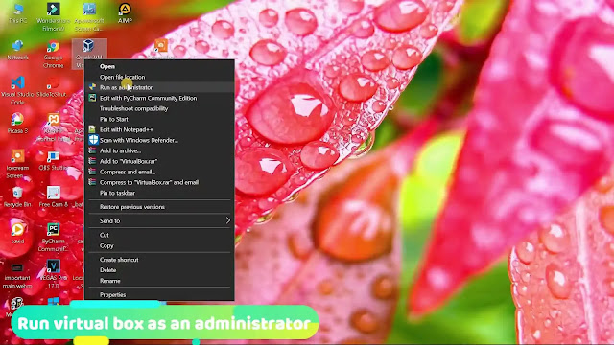Choose Copy in context menu
614x345 pixels.
(x=159, y=246)
